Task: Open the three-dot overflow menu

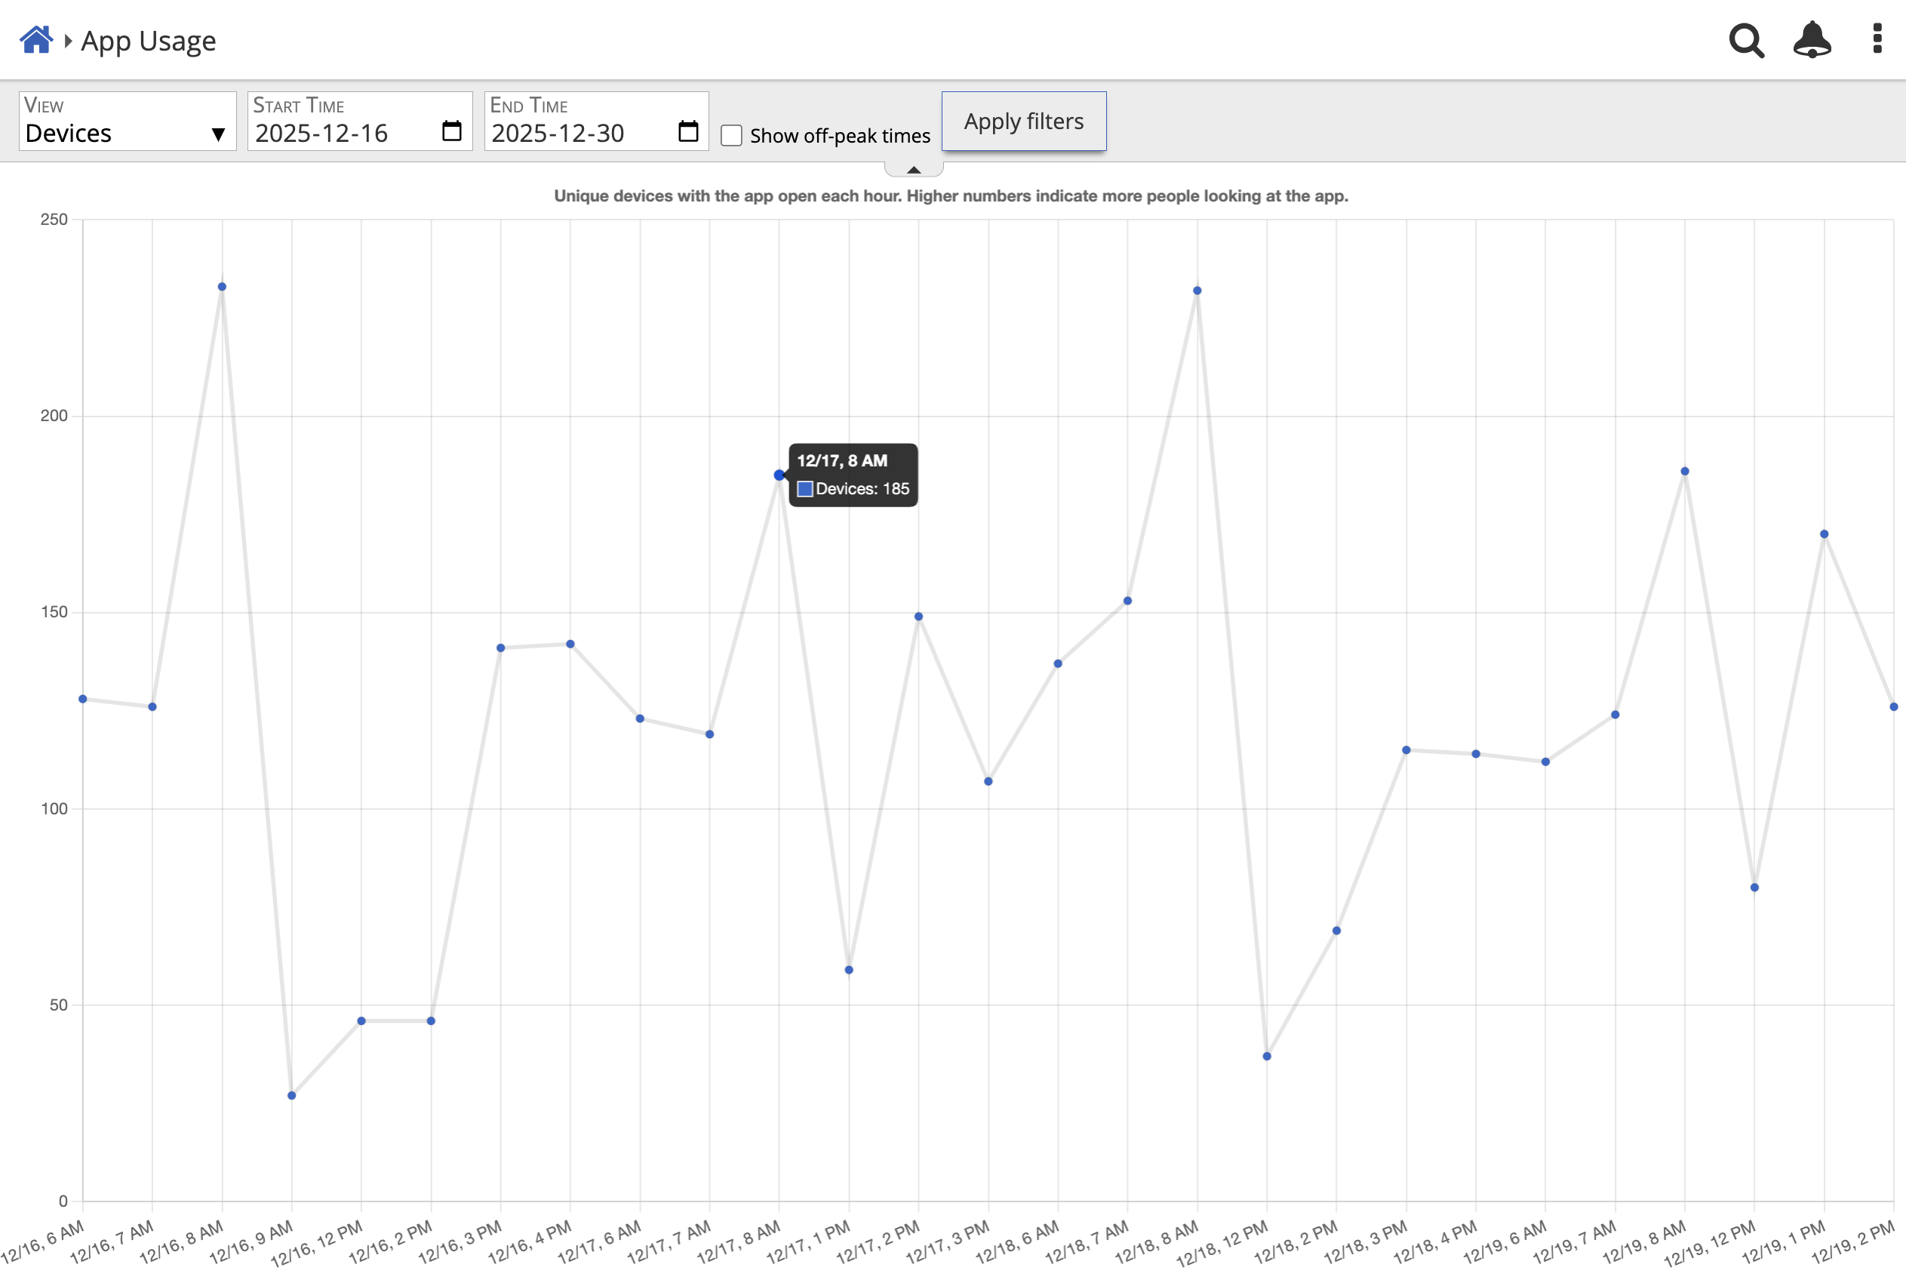Action: click(1877, 38)
